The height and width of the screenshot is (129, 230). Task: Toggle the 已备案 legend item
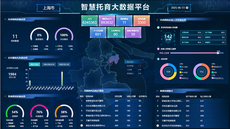tap(36, 46)
